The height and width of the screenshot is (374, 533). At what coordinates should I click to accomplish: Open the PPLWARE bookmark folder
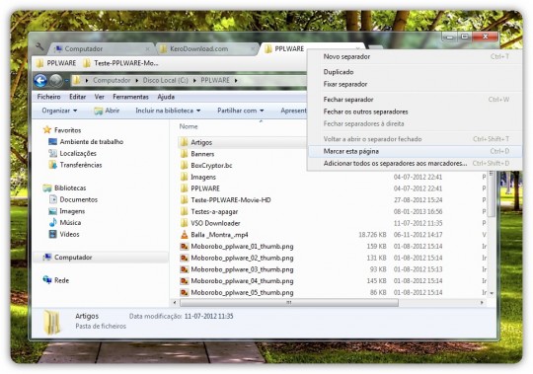[x=56, y=63]
